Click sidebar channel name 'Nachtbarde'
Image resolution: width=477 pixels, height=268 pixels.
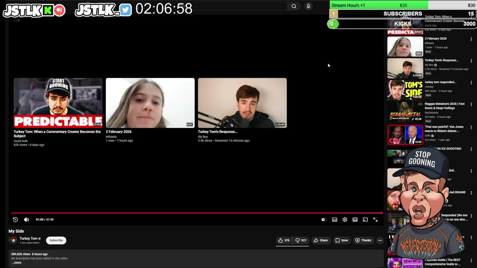[x=431, y=112]
